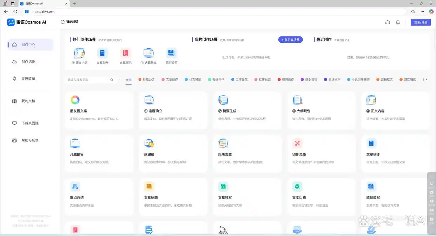Refresh the page with the browser reload icon
This screenshot has height=236, width=436.
pyautogui.click(x=15, y=11)
